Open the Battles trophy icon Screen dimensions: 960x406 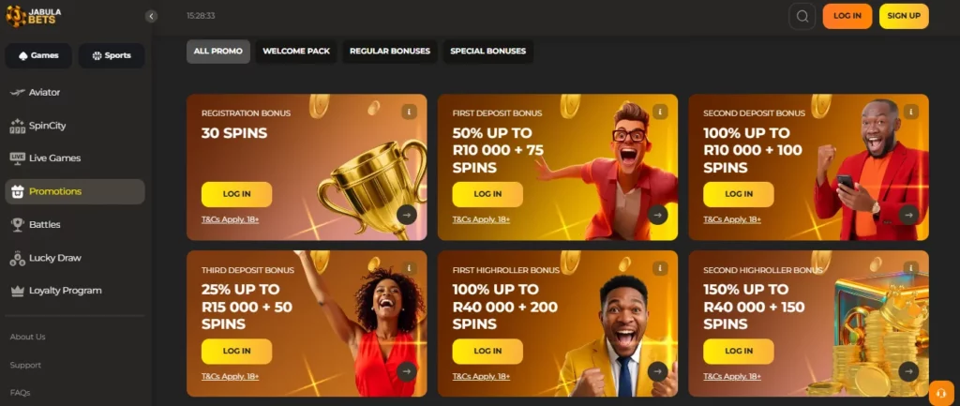[17, 225]
